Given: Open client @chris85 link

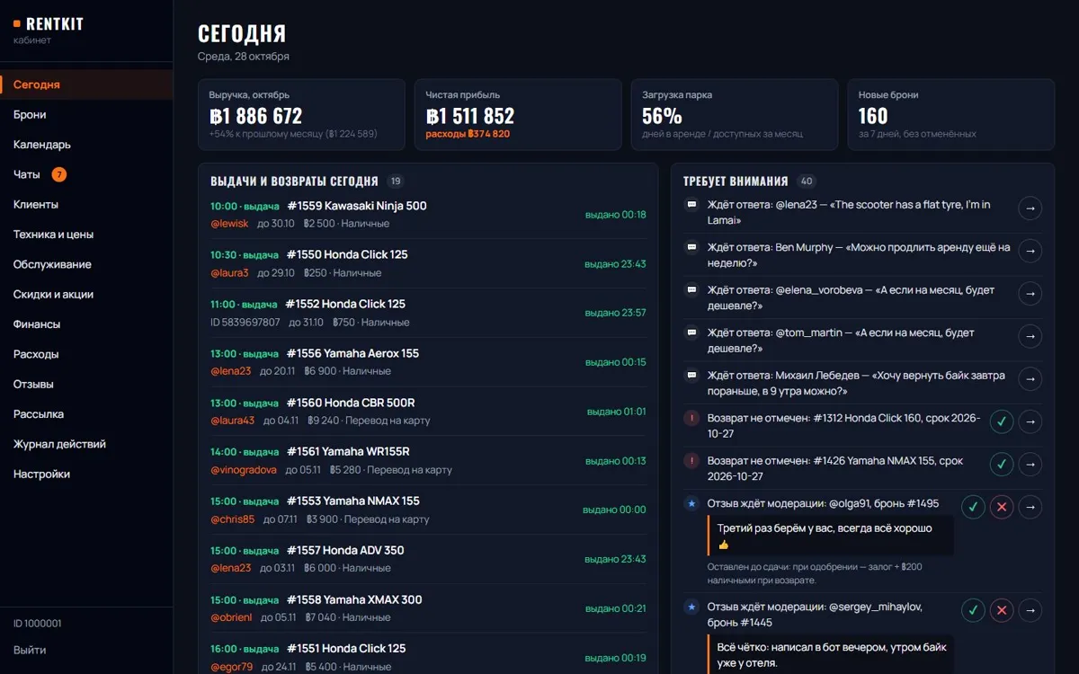Looking at the screenshot, I should coord(232,519).
